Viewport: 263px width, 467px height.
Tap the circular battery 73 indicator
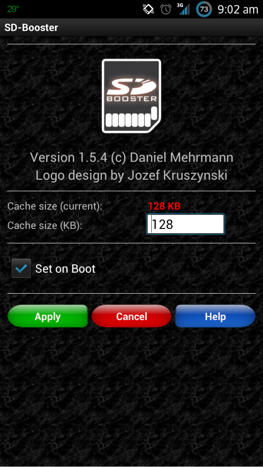click(204, 9)
